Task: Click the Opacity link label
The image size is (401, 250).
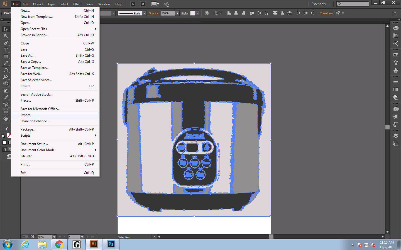Action: tap(154, 13)
